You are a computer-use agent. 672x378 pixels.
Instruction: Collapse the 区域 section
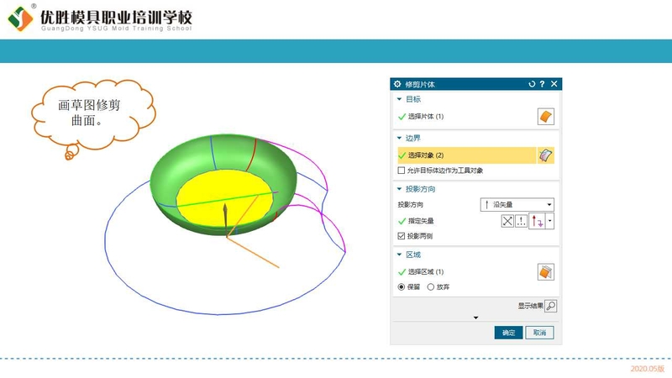click(399, 255)
